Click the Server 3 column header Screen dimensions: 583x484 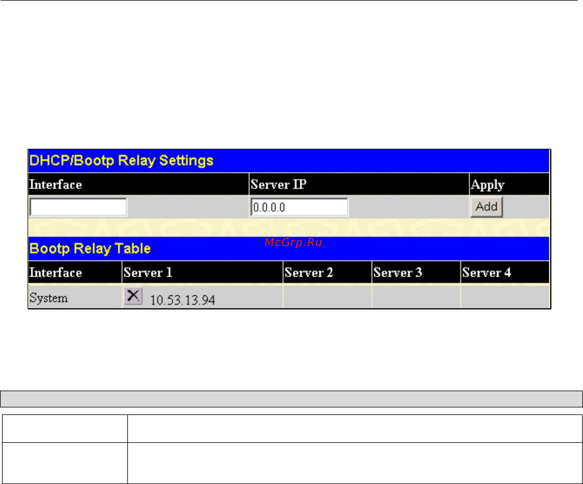(x=416, y=272)
